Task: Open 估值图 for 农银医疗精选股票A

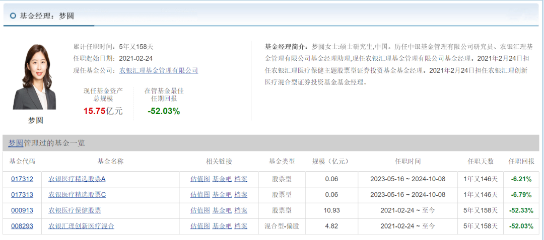Action: 200,179
